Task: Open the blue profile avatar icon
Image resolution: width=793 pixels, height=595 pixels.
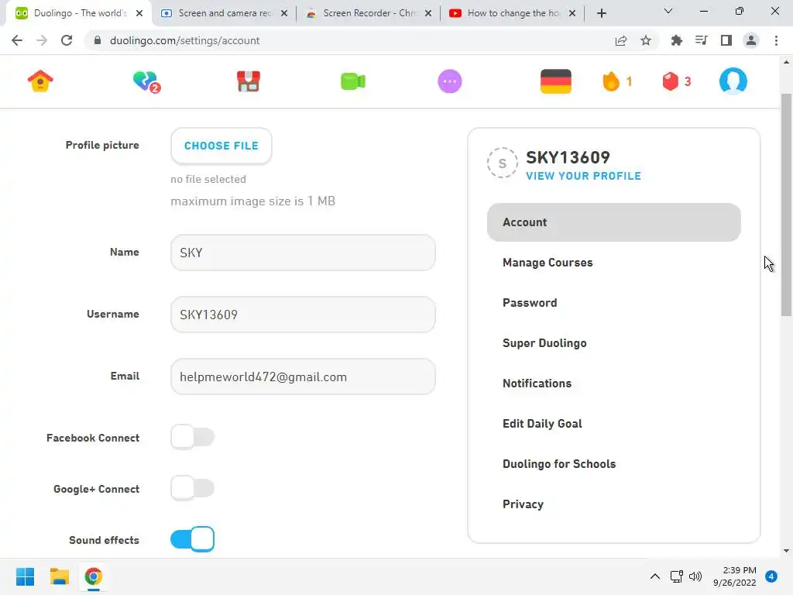Action: tap(733, 81)
